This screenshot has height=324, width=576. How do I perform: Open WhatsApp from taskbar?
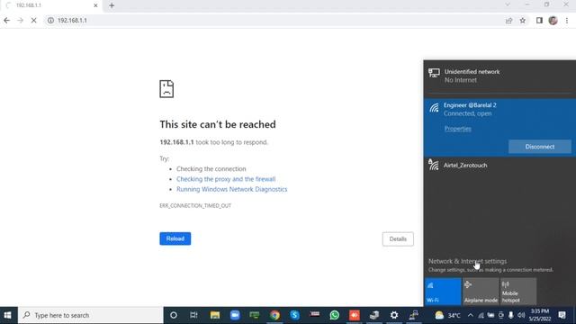pos(334,315)
